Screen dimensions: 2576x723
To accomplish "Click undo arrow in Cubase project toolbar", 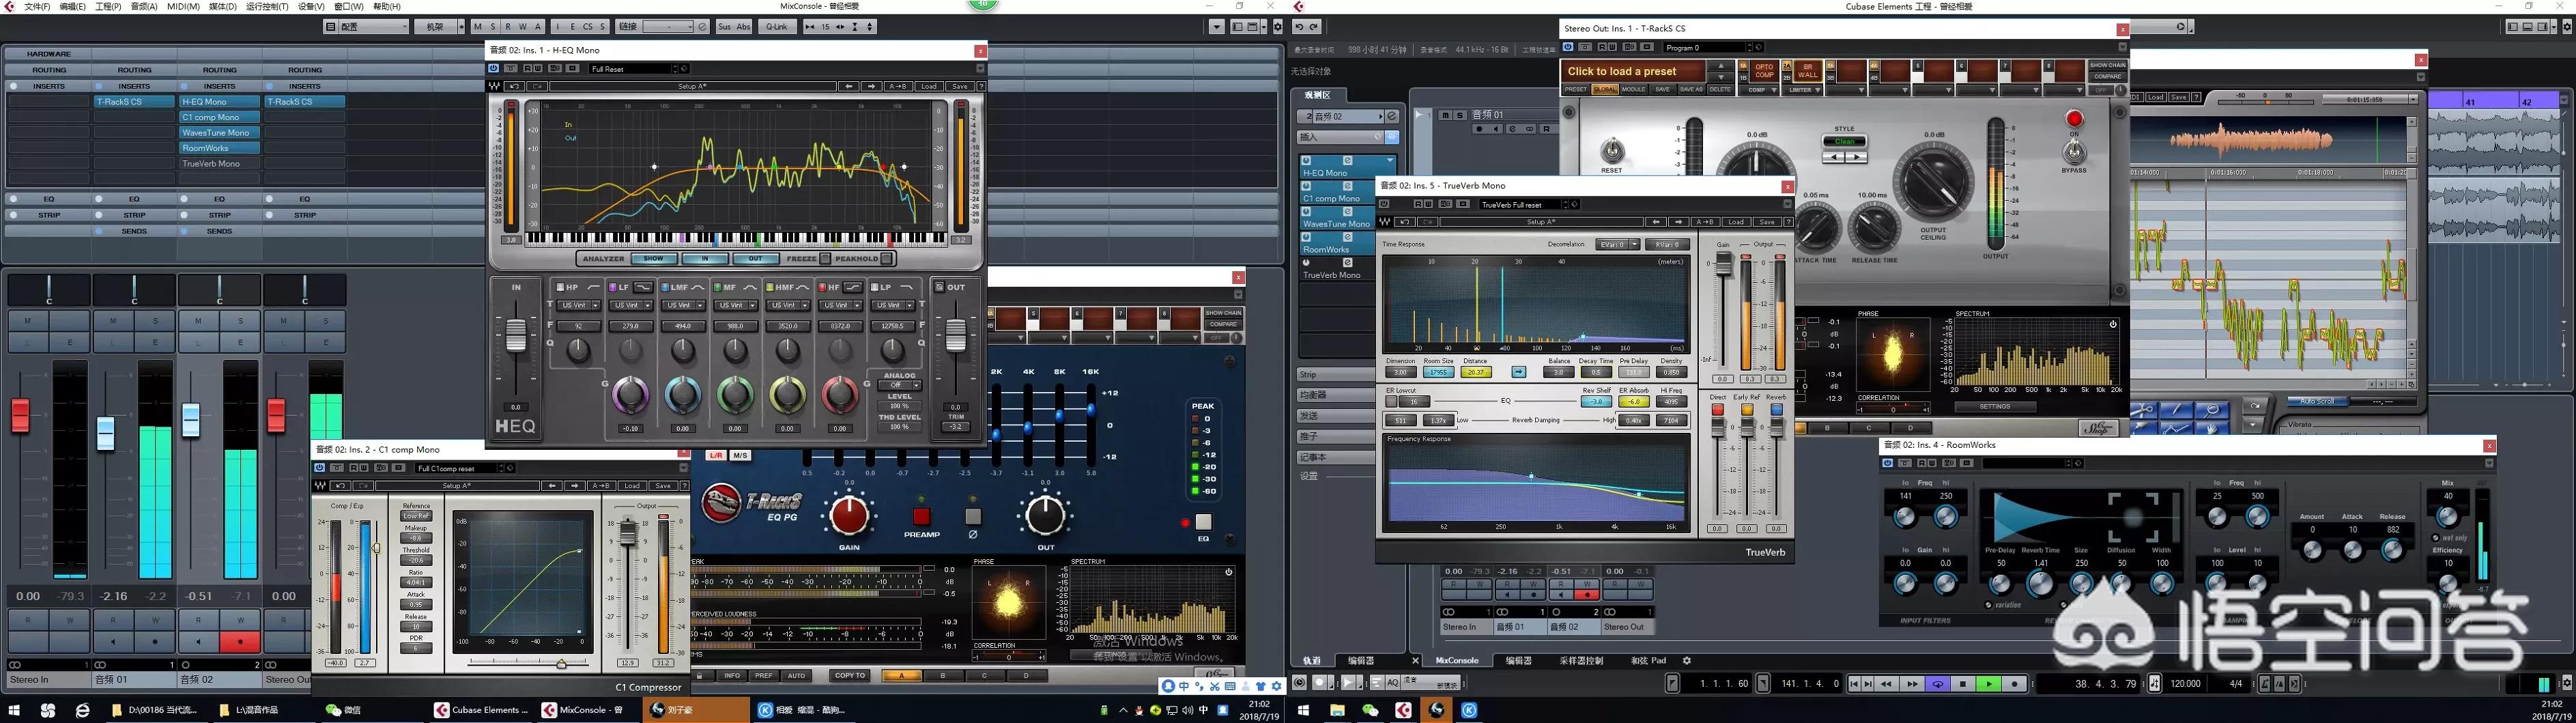I will (x=1300, y=27).
